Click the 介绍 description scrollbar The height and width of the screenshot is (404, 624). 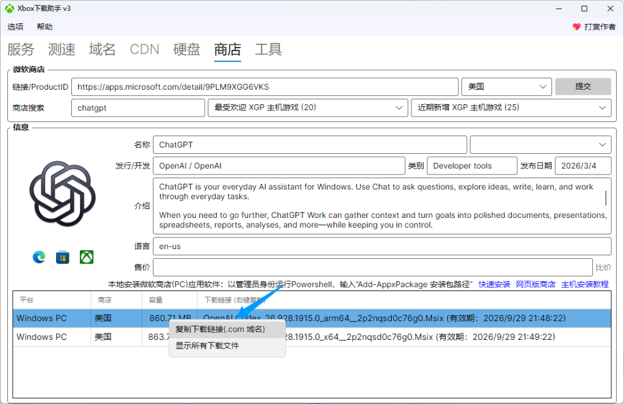(x=606, y=198)
